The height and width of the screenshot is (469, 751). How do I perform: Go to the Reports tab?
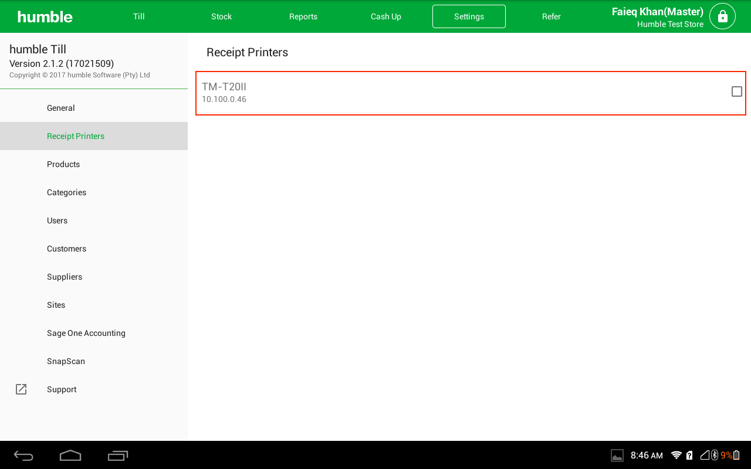(303, 16)
